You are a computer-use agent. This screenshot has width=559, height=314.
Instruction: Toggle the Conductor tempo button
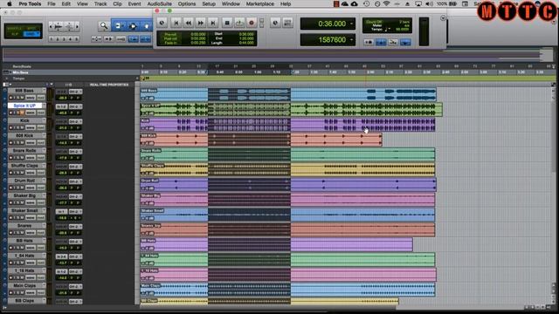pyautogui.click(x=405, y=43)
